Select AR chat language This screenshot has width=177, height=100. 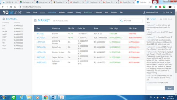(x=171, y=19)
